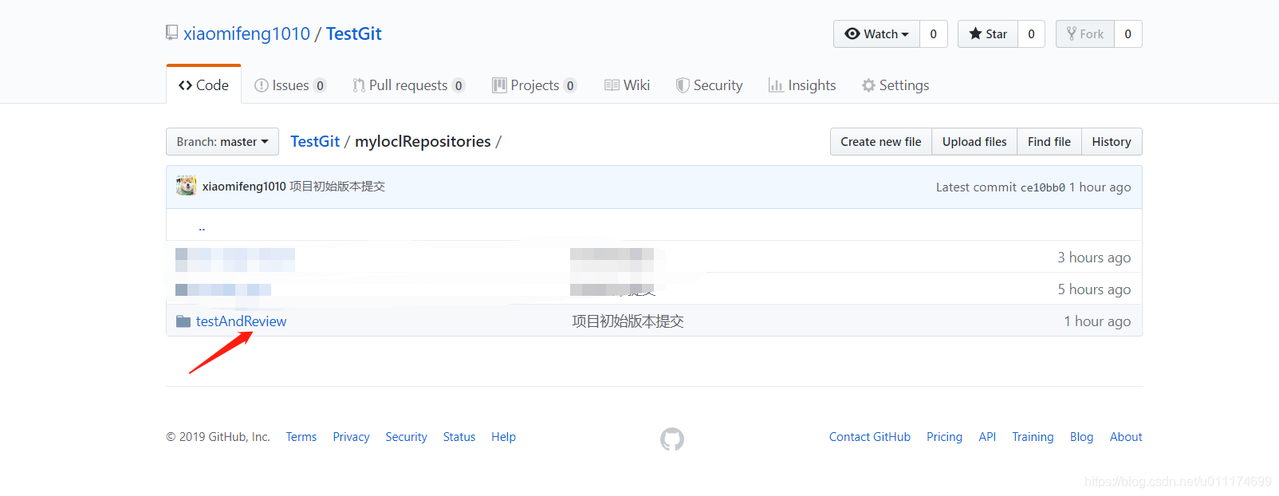
Task: Click the Wiki book icon
Action: tap(612, 85)
